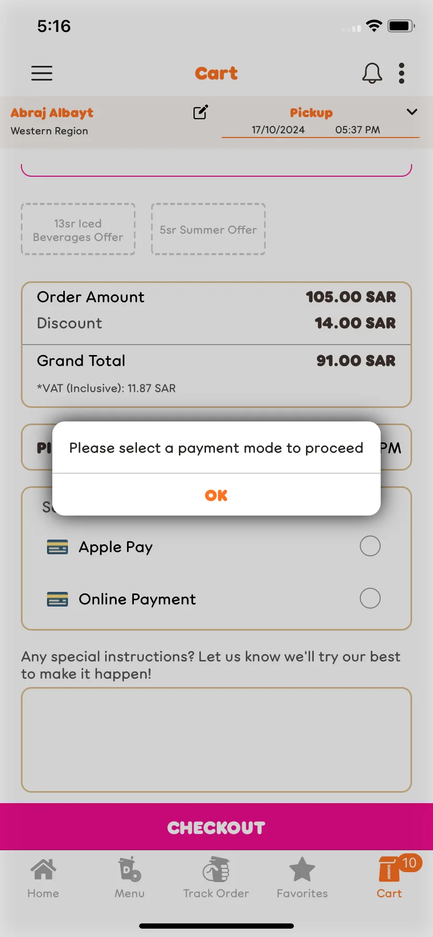This screenshot has height=937, width=433.
Task: Expand the Pickup options chevron
Action: [412, 112]
